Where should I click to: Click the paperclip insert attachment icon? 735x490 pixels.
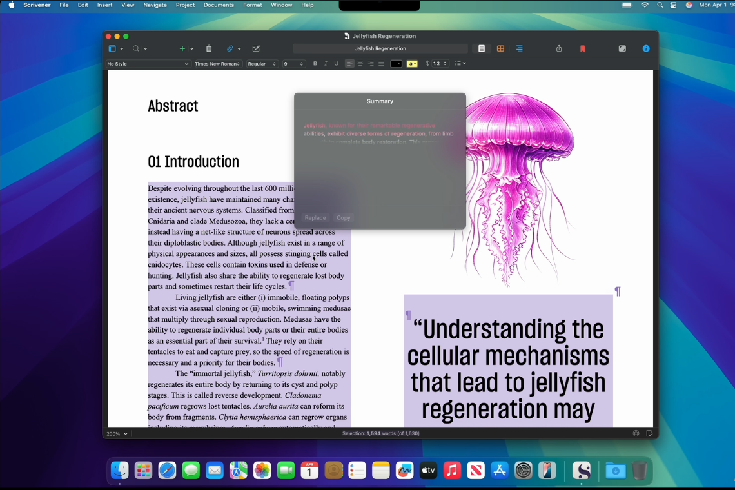click(x=230, y=48)
